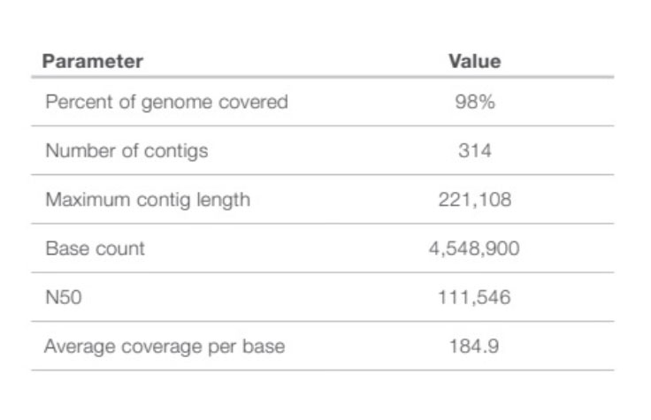Click the divider line below 'Number of contigs'
This screenshot has width=651, height=420.
pyautogui.click(x=323, y=174)
